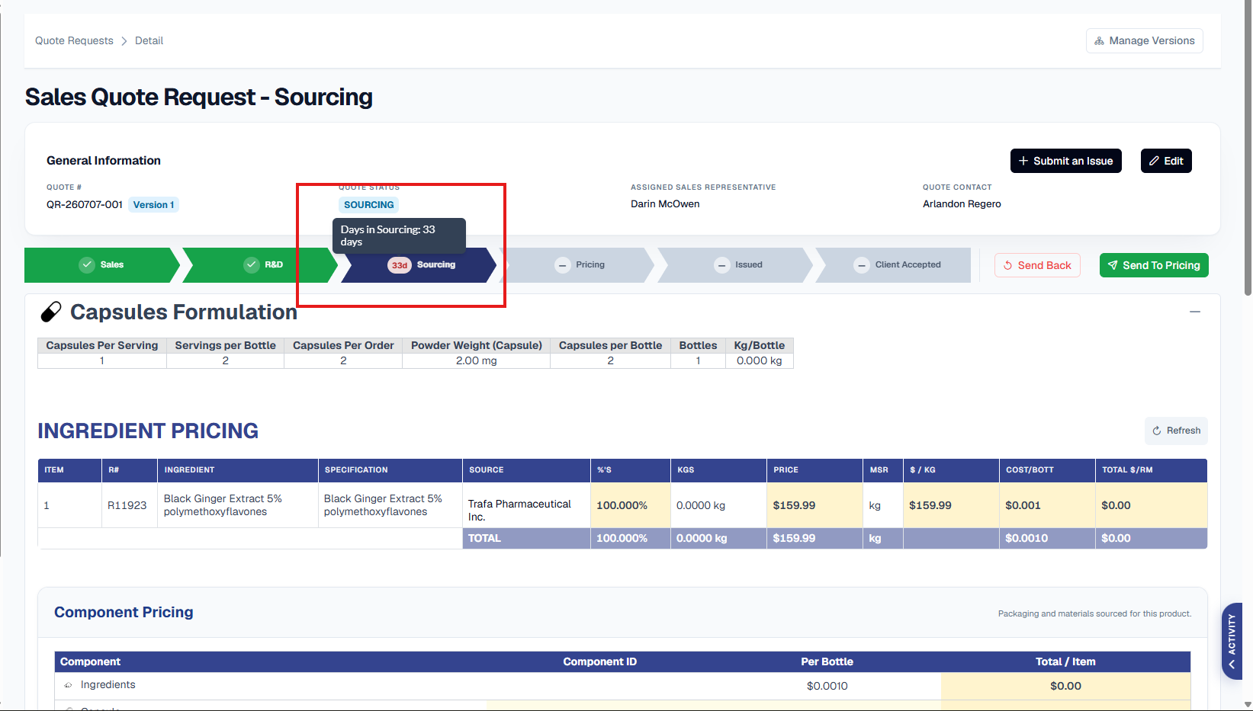
Task: Select the Pricing workflow step
Action: pyautogui.click(x=578, y=264)
